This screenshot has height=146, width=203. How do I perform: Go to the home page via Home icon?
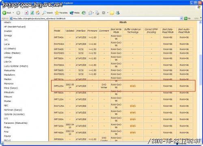(x=38, y=13)
